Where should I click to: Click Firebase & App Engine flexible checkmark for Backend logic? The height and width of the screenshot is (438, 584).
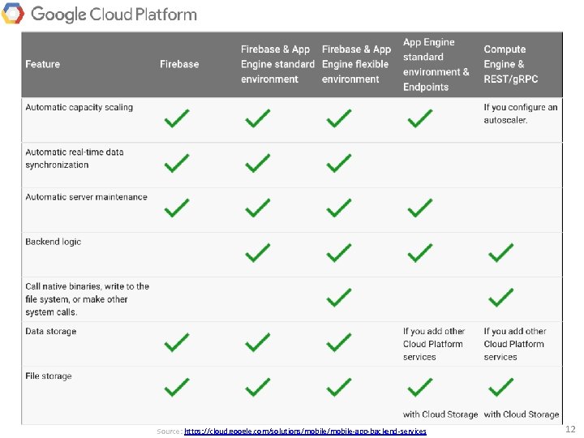tap(339, 252)
